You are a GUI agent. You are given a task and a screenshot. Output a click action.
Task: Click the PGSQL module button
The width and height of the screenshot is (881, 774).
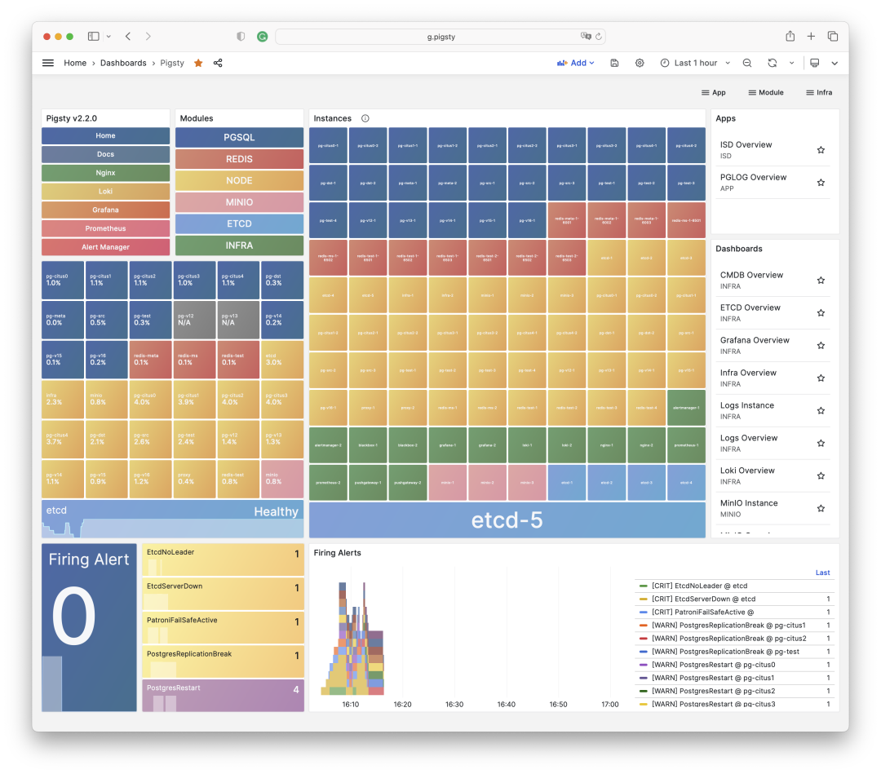(239, 138)
